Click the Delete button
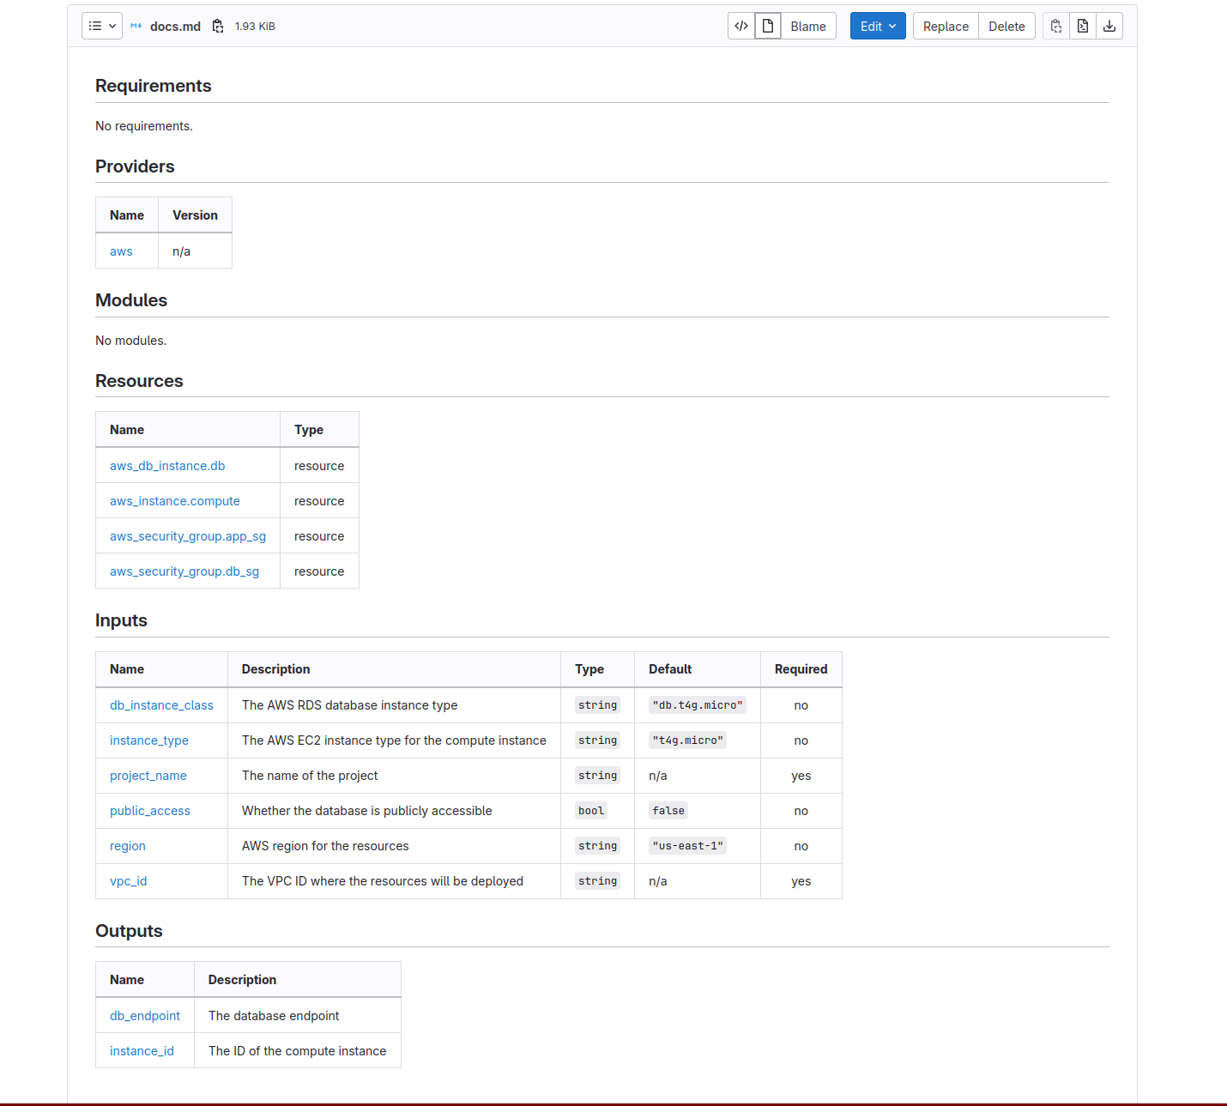This screenshot has width=1227, height=1106. click(1006, 26)
